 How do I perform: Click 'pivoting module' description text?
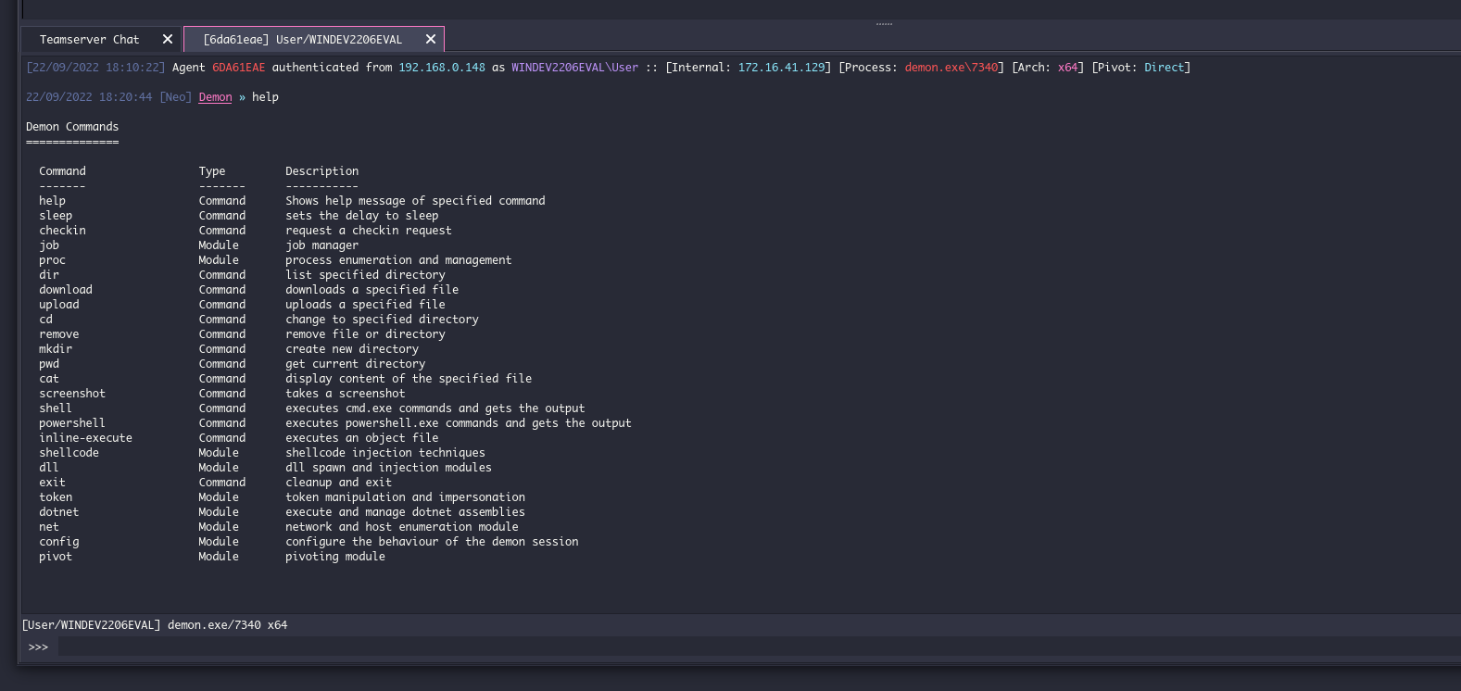[x=335, y=556]
